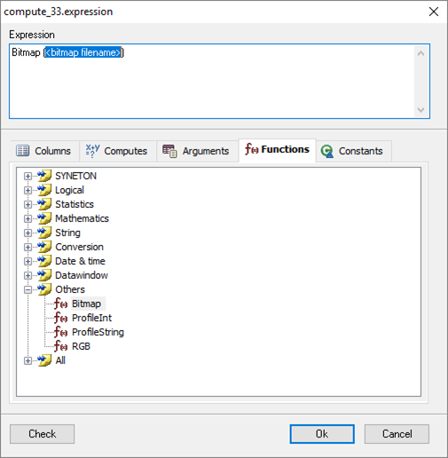
Task: Click the Cancel button
Action: point(397,434)
